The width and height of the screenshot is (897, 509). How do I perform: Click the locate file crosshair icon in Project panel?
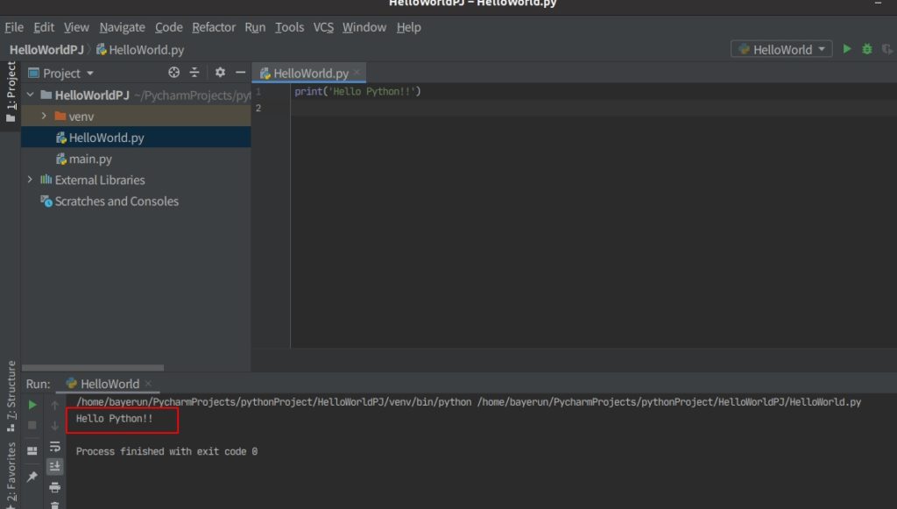tap(173, 73)
